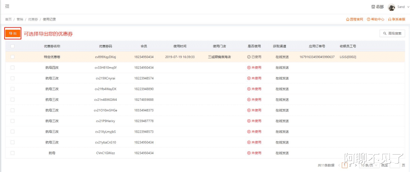The image size is (410, 172).
Task: Check the row for 航母四改
Action: tap(13, 67)
